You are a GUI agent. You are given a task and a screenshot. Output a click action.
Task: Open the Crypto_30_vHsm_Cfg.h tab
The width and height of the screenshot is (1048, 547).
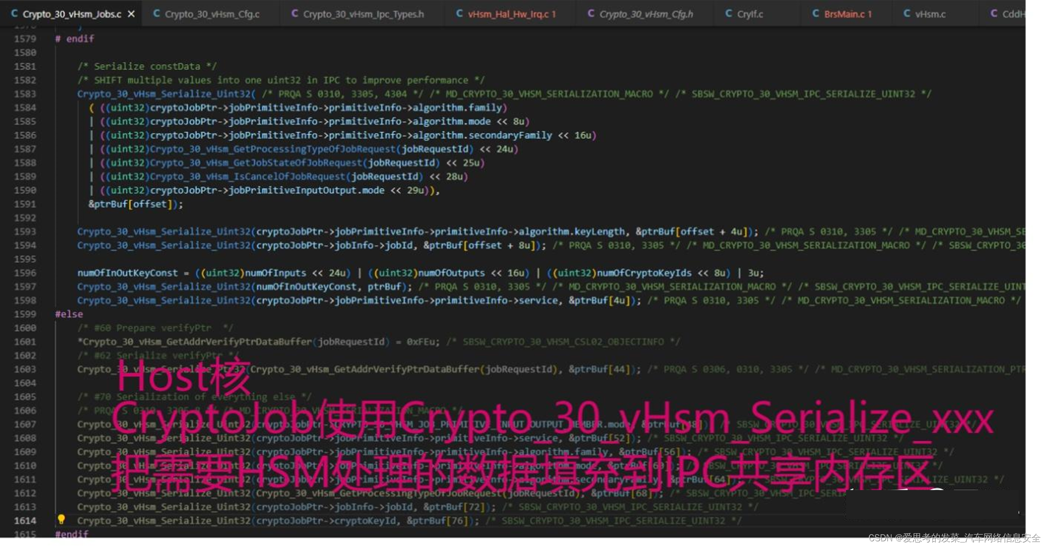646,14
